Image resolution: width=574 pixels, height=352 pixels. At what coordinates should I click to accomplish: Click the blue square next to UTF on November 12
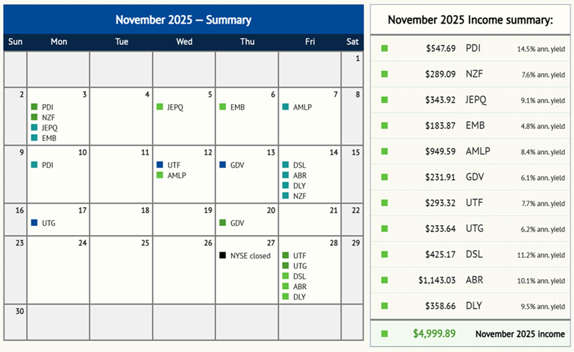(x=160, y=165)
